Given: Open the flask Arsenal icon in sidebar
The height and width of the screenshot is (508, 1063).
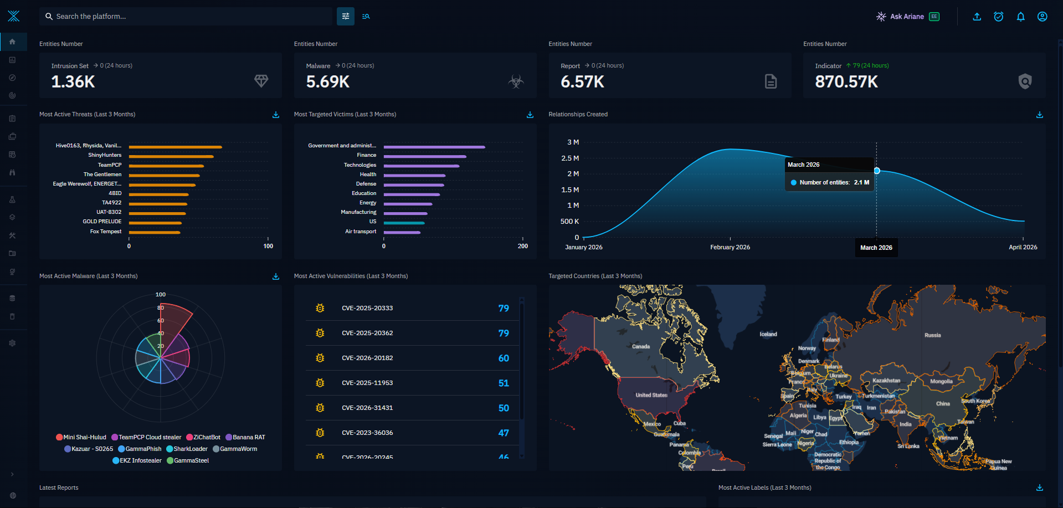Looking at the screenshot, I should [12, 199].
